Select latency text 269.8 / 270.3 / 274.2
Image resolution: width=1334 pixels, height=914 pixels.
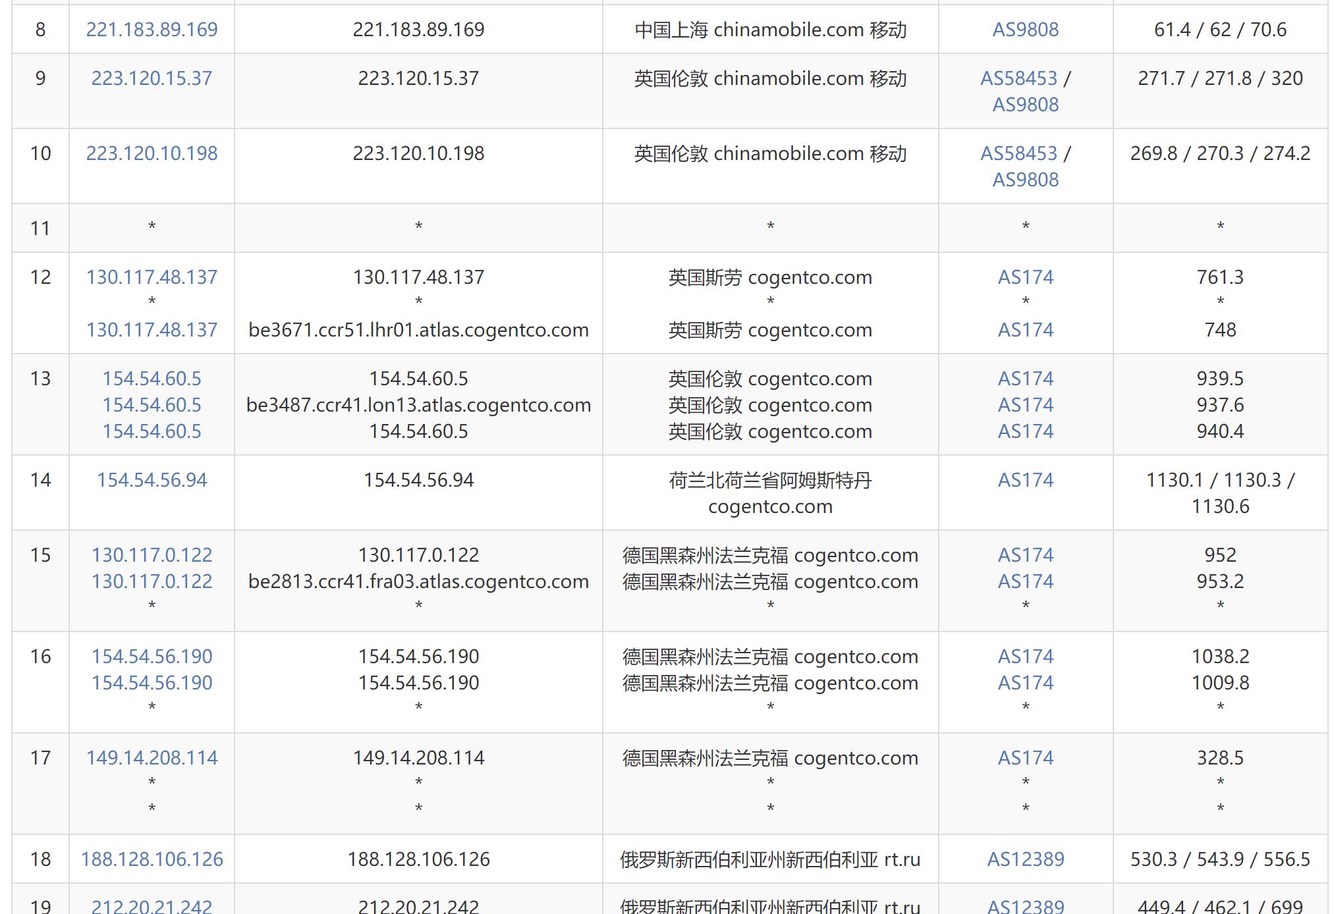click(1220, 153)
